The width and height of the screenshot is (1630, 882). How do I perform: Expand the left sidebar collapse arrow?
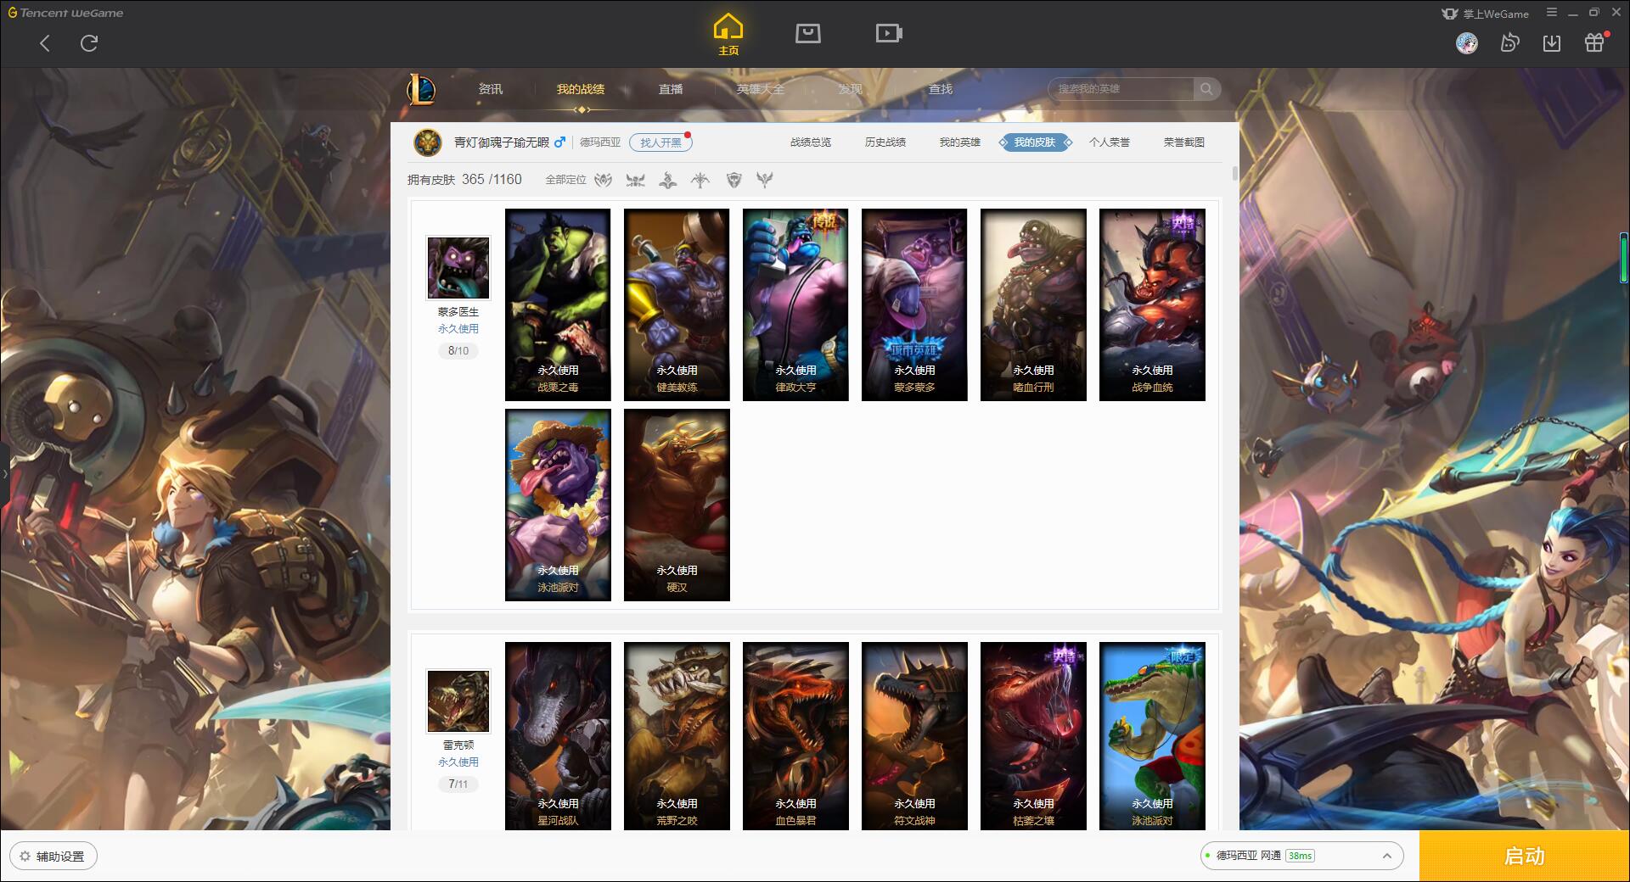(4, 473)
